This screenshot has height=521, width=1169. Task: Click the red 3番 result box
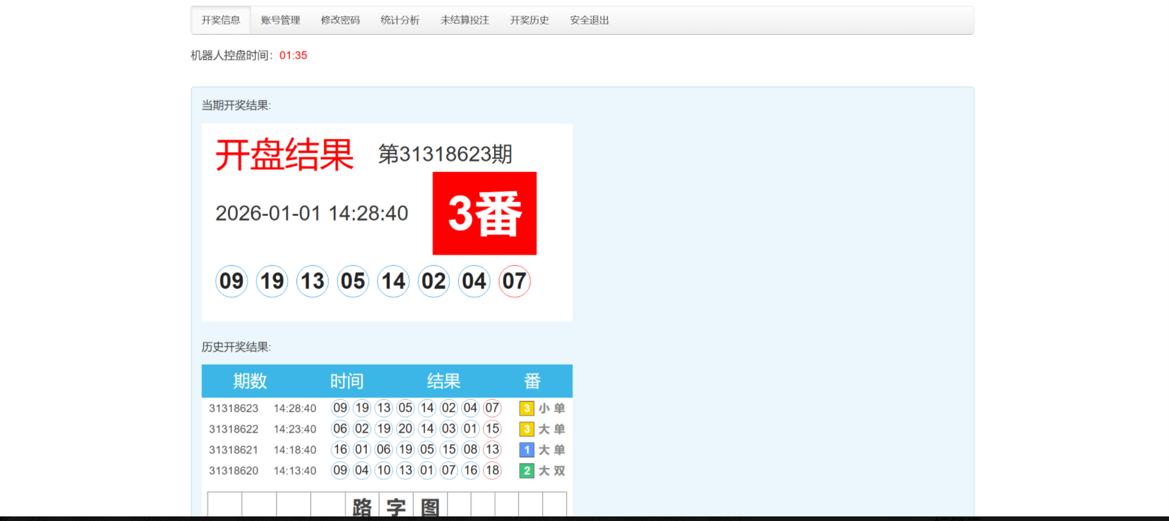pos(484,213)
